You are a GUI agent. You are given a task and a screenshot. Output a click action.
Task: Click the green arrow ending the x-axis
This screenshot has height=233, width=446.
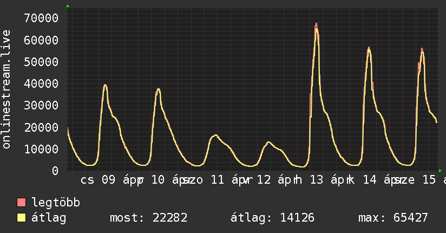(x=440, y=171)
